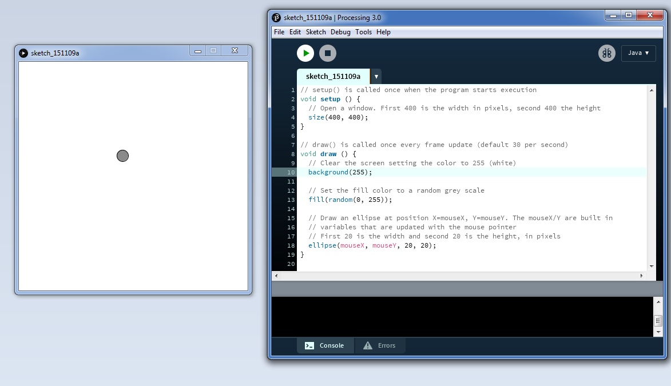Click the editor vertical scrollbar up arrow
This screenshot has width=671, height=386.
pos(652,90)
